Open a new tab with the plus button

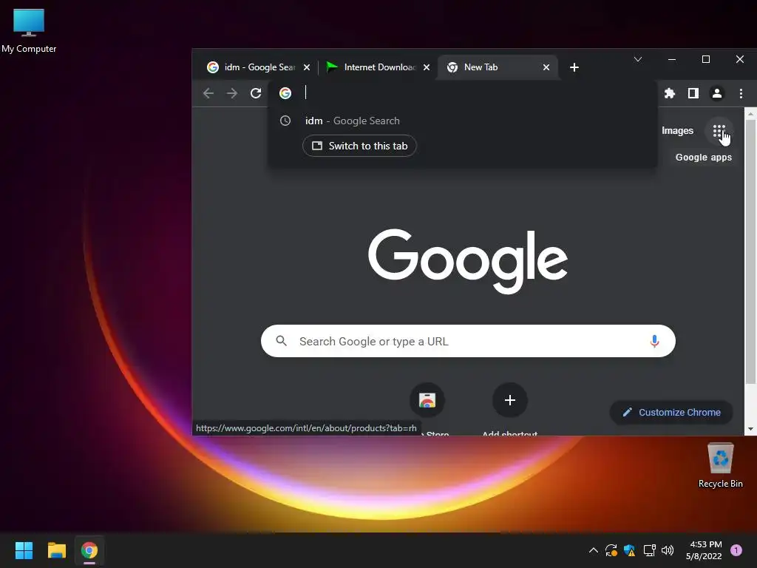[x=574, y=67]
